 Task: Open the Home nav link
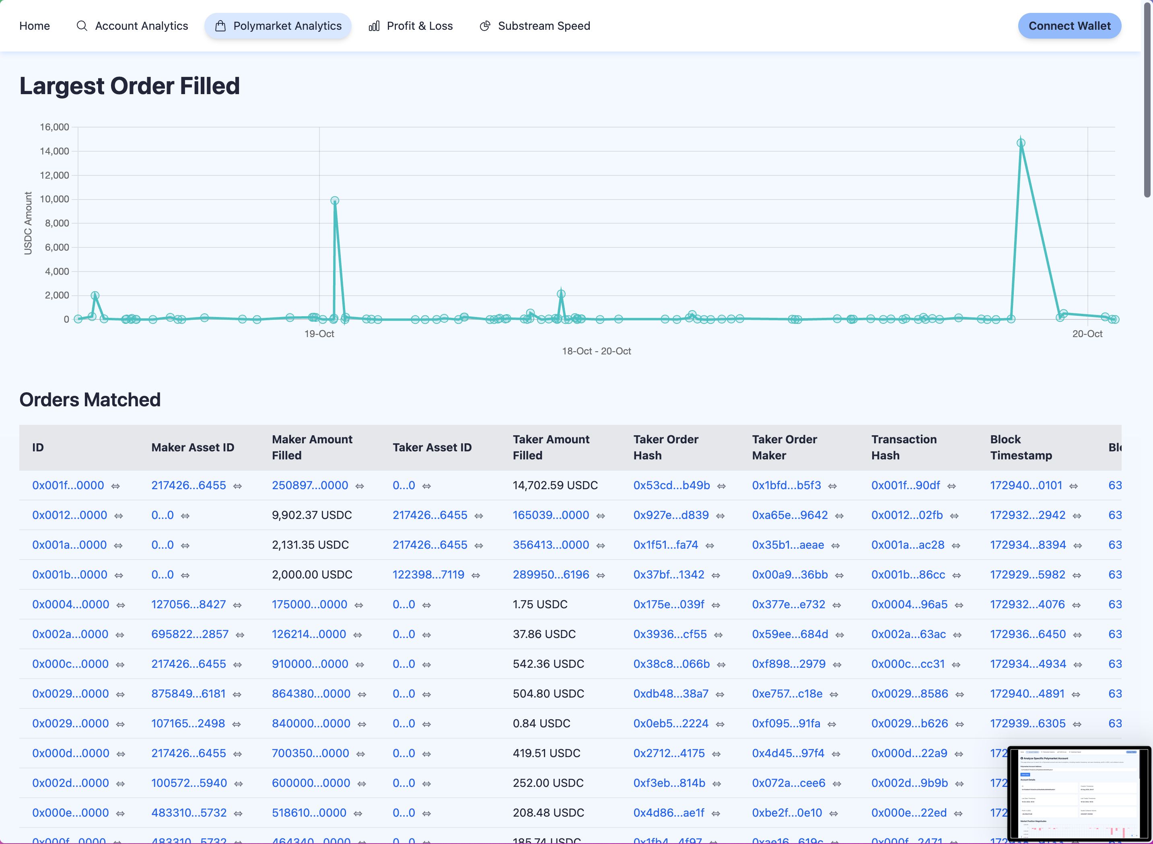click(x=35, y=26)
